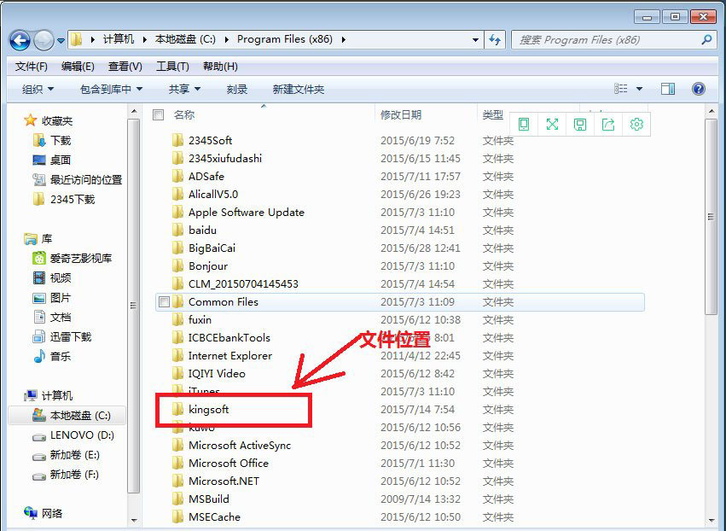Toggle the preview pane icon
The height and width of the screenshot is (531, 726).
(x=668, y=89)
